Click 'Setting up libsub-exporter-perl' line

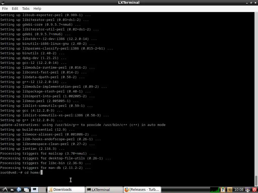point(45,15)
